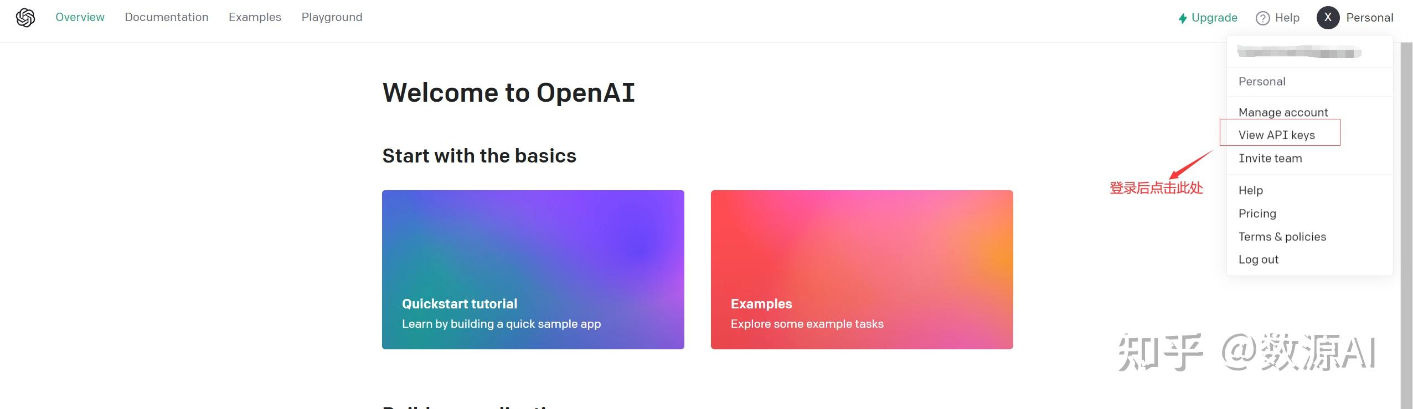This screenshot has width=1413, height=409.
Task: Click Personal in the dropdown list
Action: [x=1262, y=81]
